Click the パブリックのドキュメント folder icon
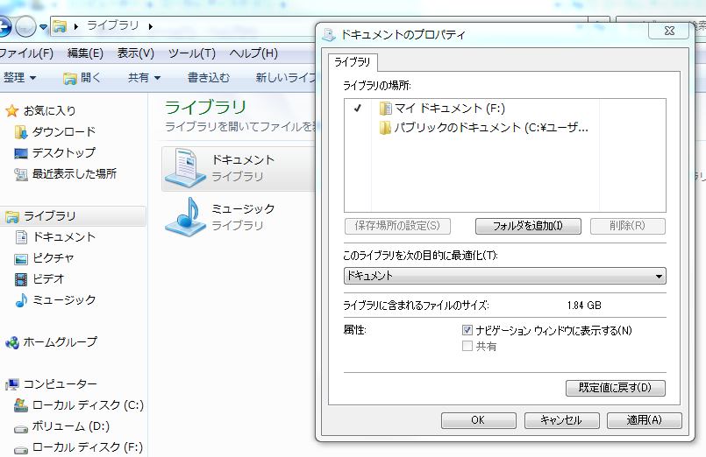This screenshot has width=706, height=457. coord(385,128)
